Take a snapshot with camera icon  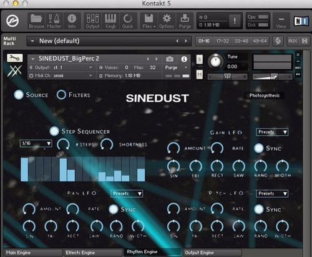tap(170, 59)
